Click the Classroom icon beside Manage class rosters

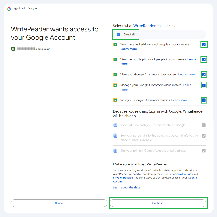[115, 85]
